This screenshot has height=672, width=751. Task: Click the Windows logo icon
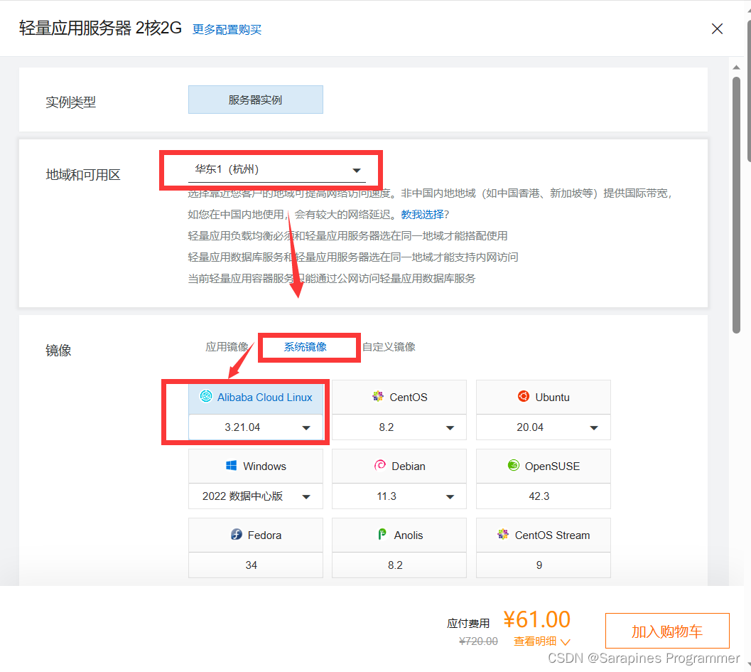point(231,466)
